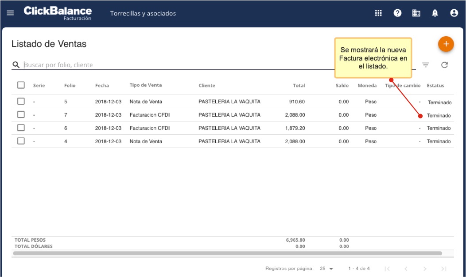
Task: Refresh the sales listing
Action: tap(444, 65)
